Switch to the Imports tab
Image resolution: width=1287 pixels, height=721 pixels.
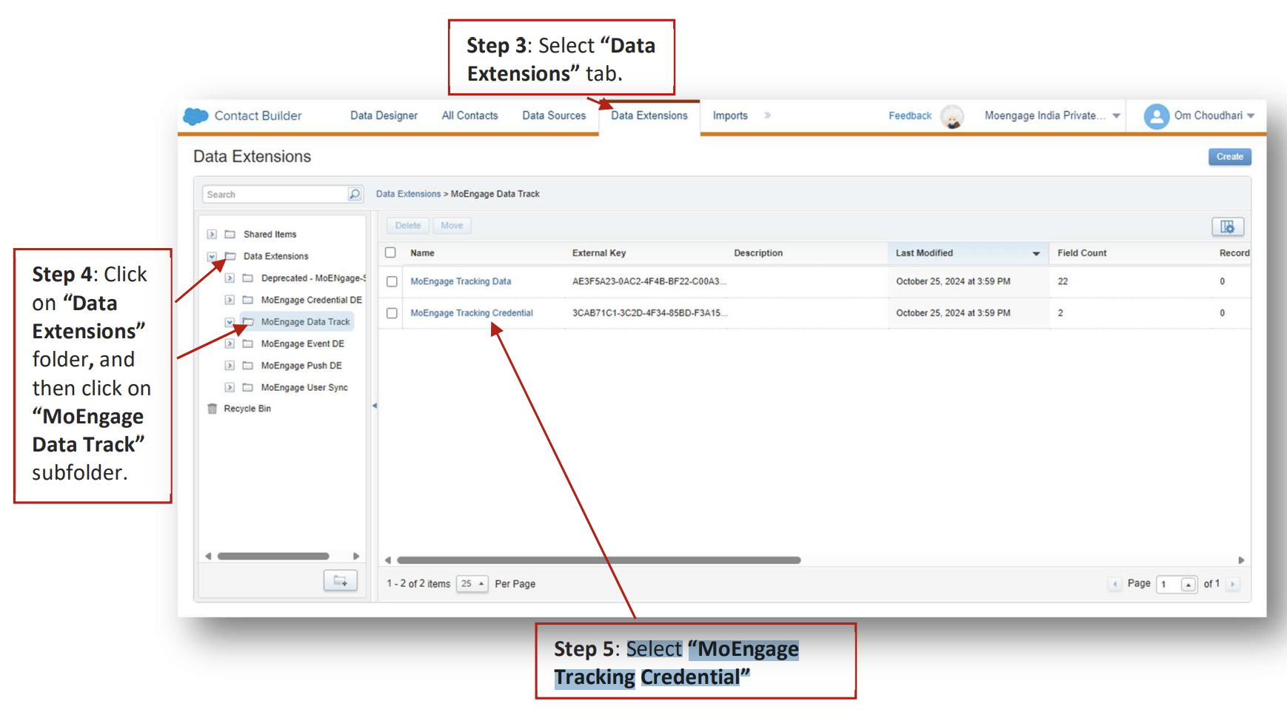(730, 115)
